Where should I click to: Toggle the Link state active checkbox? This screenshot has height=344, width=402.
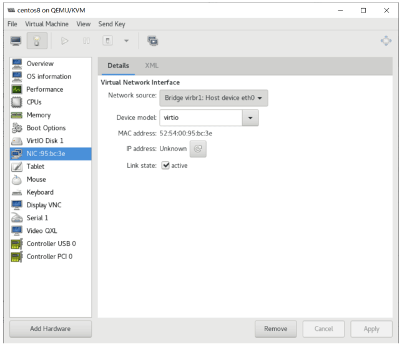pyautogui.click(x=165, y=165)
